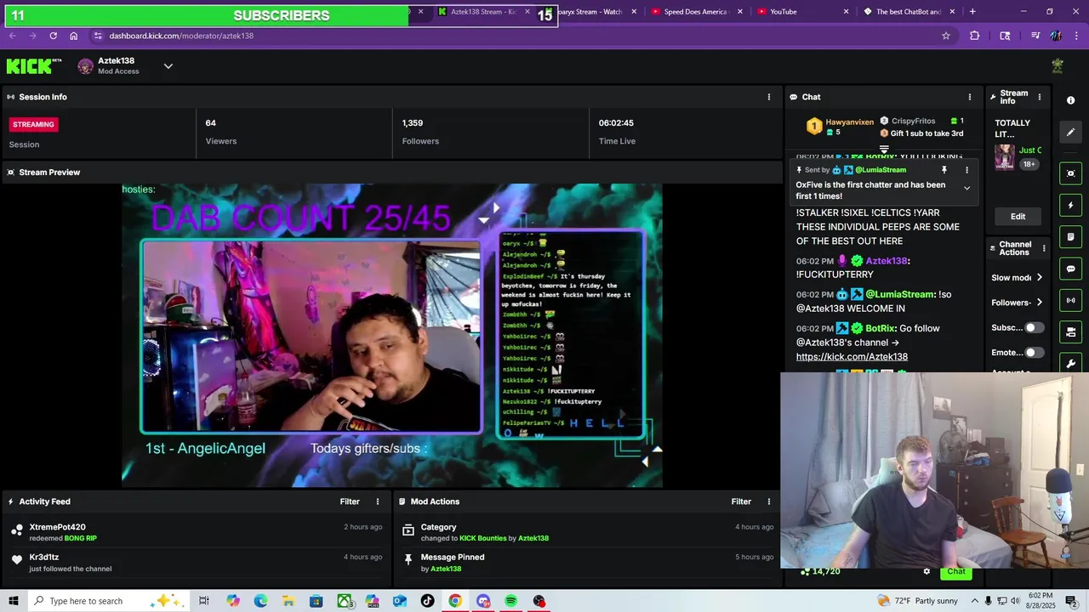The height and width of the screenshot is (612, 1089).
Task: Open Microsoft Edge from the taskbar
Action: (x=260, y=601)
